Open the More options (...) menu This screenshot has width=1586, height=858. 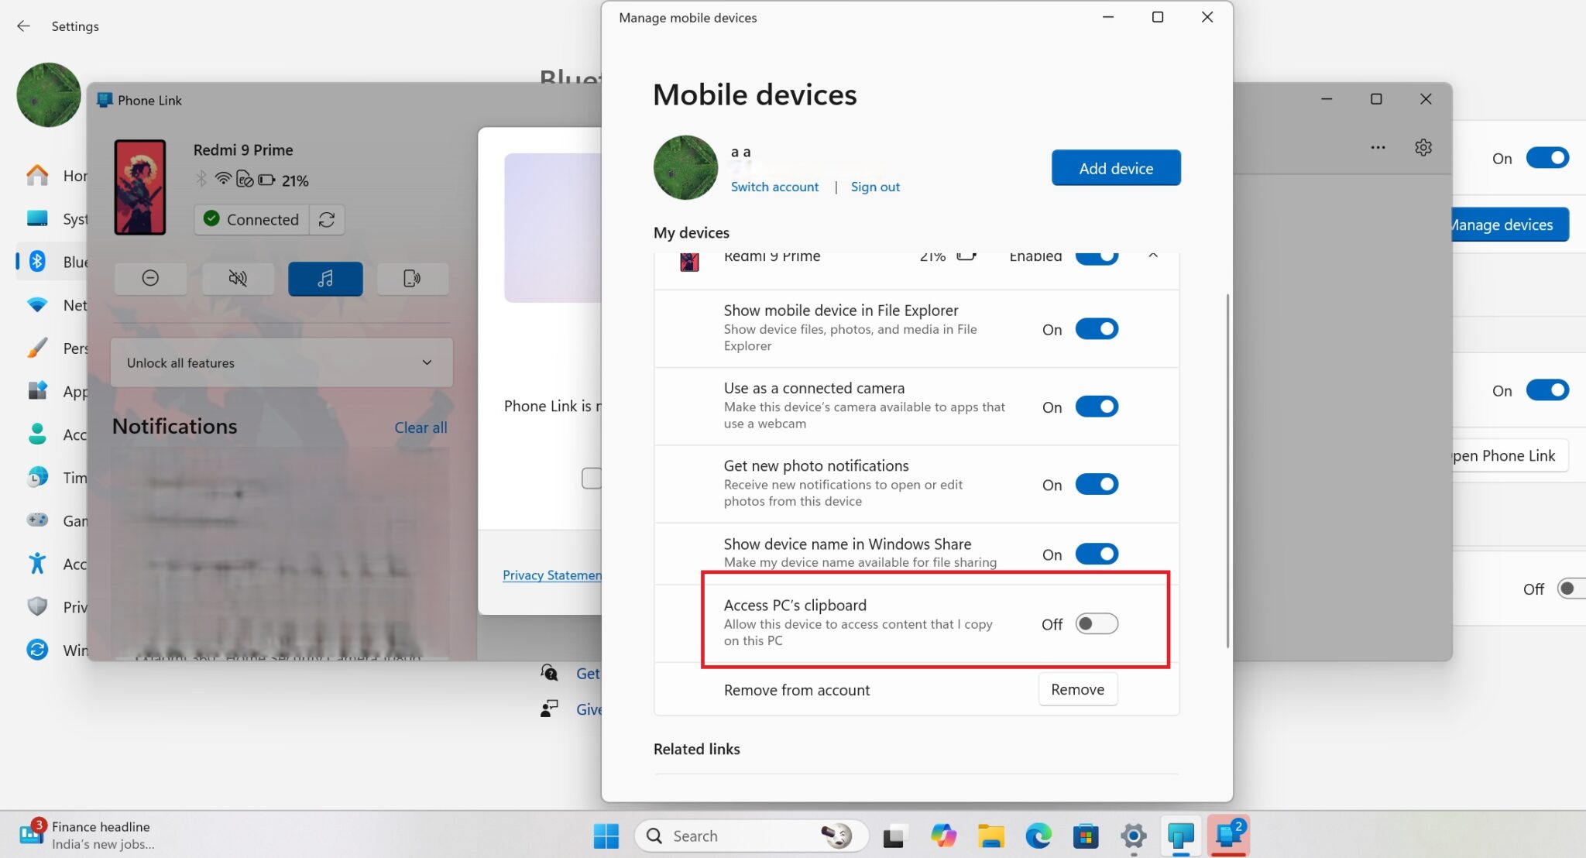(x=1378, y=147)
